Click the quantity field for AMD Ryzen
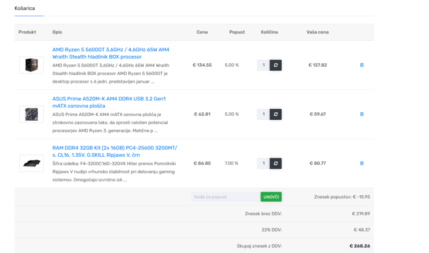The image size is (429, 253). click(x=263, y=65)
